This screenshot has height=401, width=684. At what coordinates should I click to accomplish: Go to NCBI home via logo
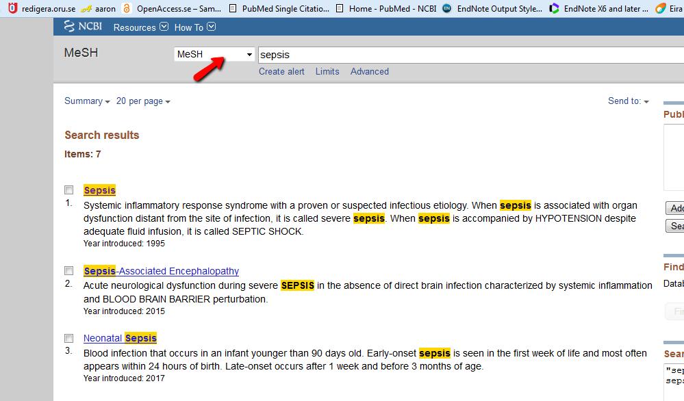tap(83, 27)
